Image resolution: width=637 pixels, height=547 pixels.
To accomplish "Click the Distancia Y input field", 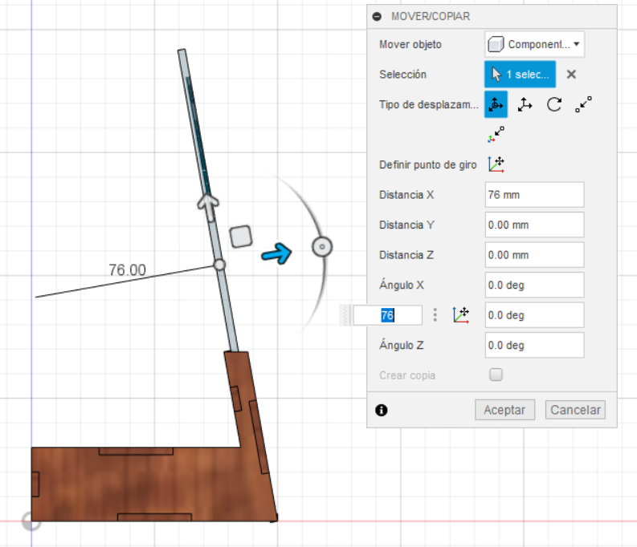I will (x=535, y=225).
